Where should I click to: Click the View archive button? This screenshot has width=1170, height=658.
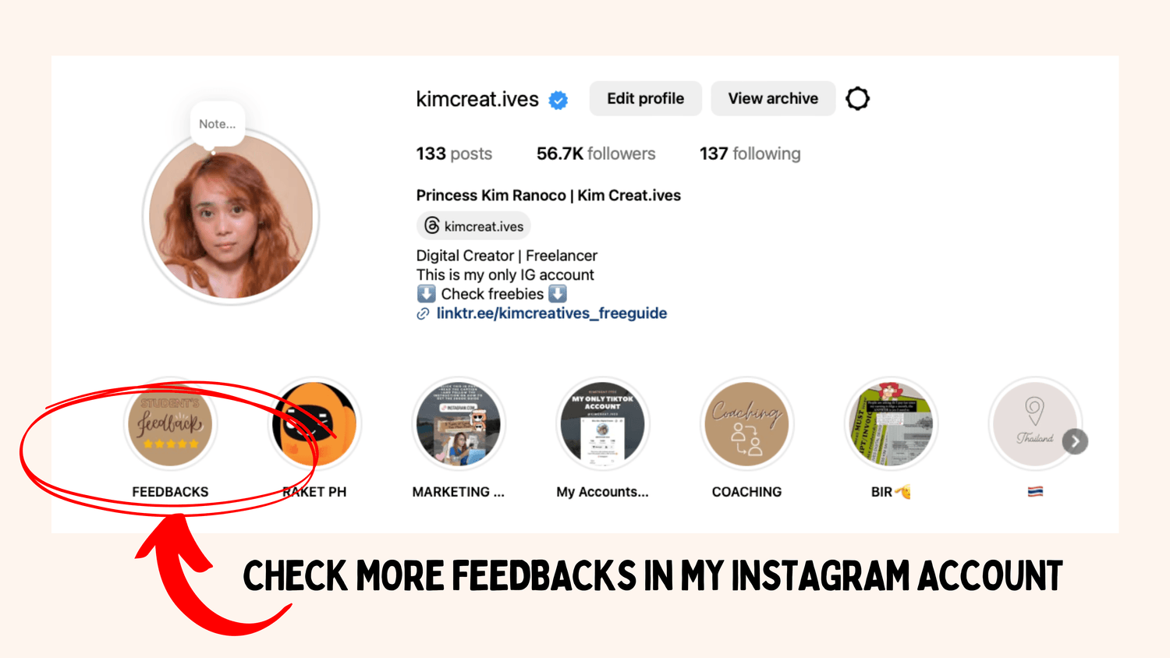click(773, 98)
